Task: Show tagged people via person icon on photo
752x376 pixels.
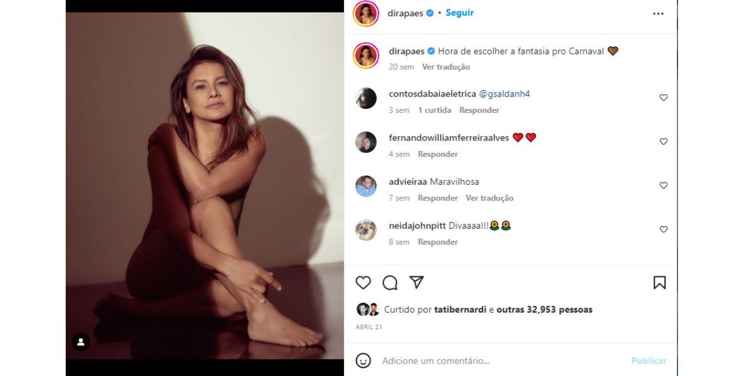Action: tap(80, 342)
